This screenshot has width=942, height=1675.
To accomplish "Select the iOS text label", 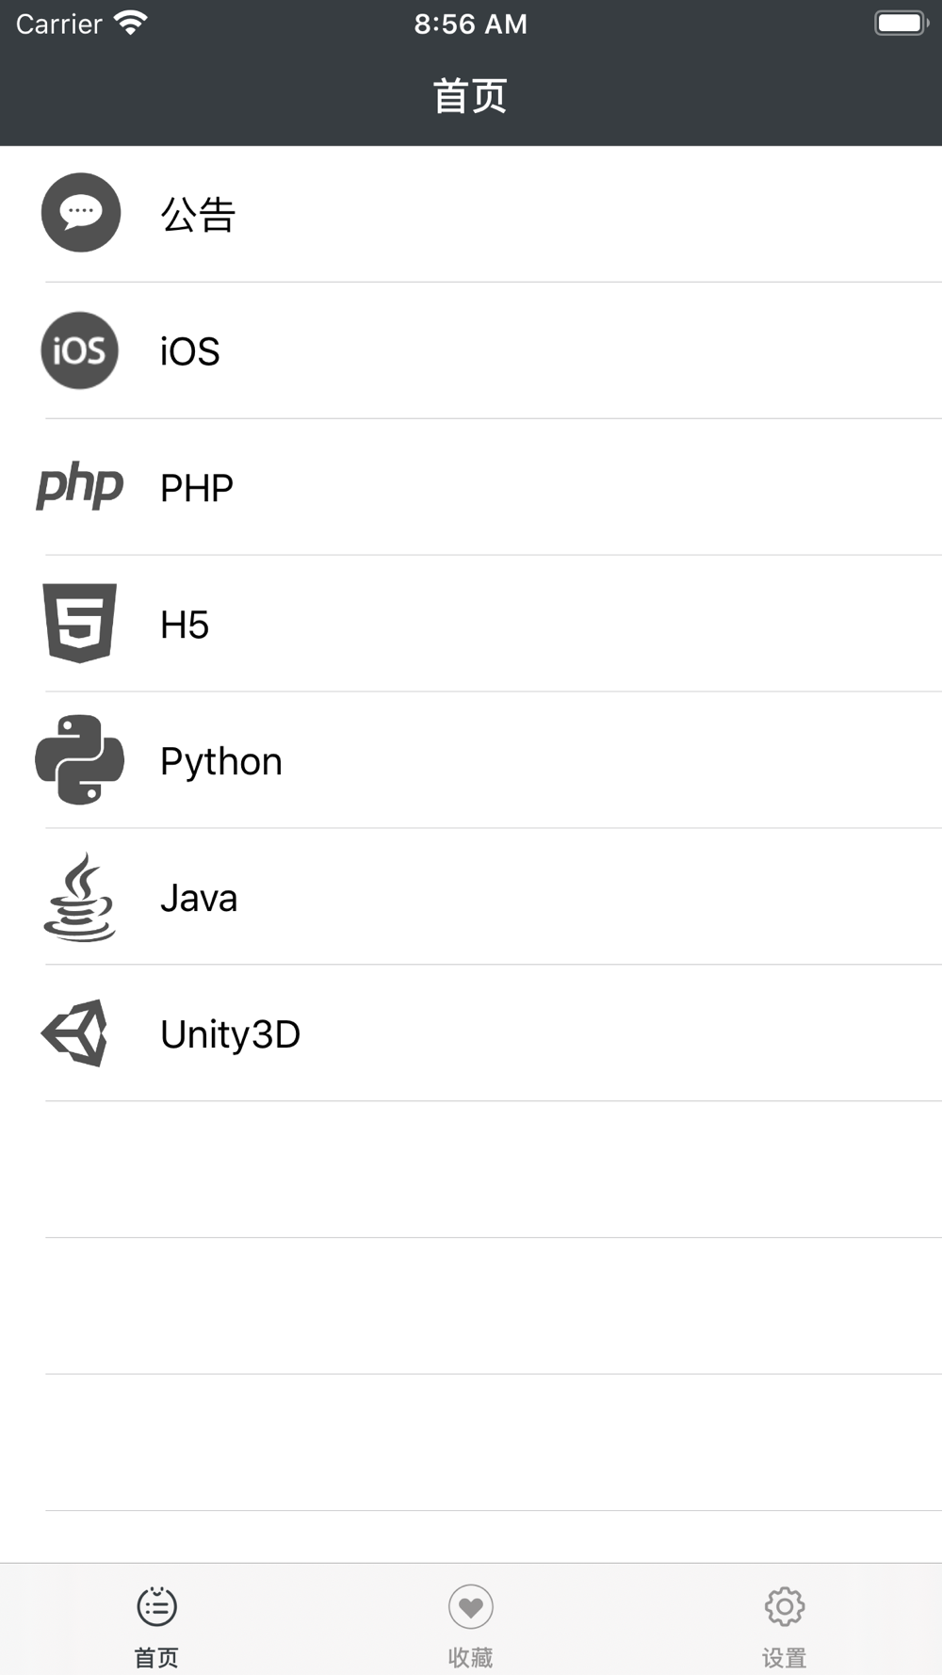I will click(x=190, y=351).
